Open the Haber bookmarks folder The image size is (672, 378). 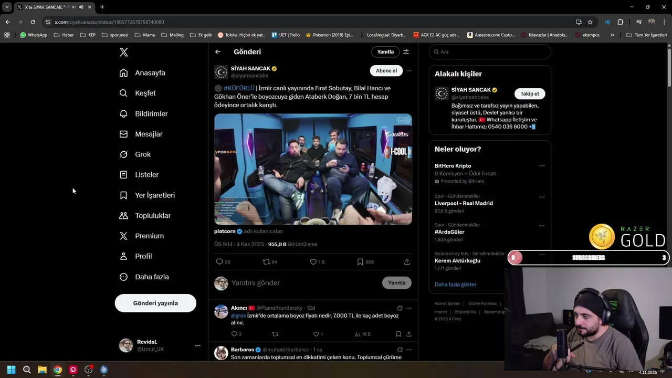(x=64, y=35)
